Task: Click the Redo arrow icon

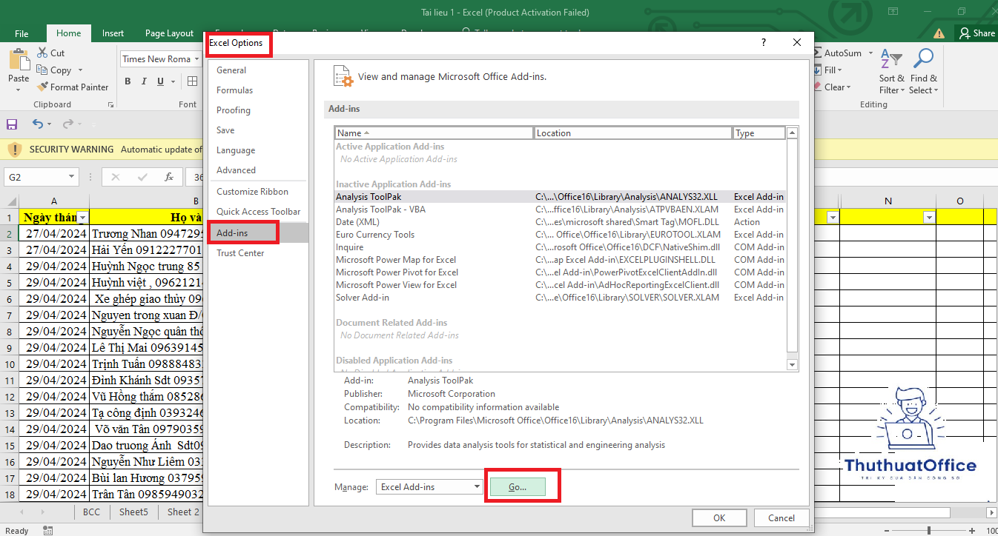Action: pyautogui.click(x=68, y=124)
